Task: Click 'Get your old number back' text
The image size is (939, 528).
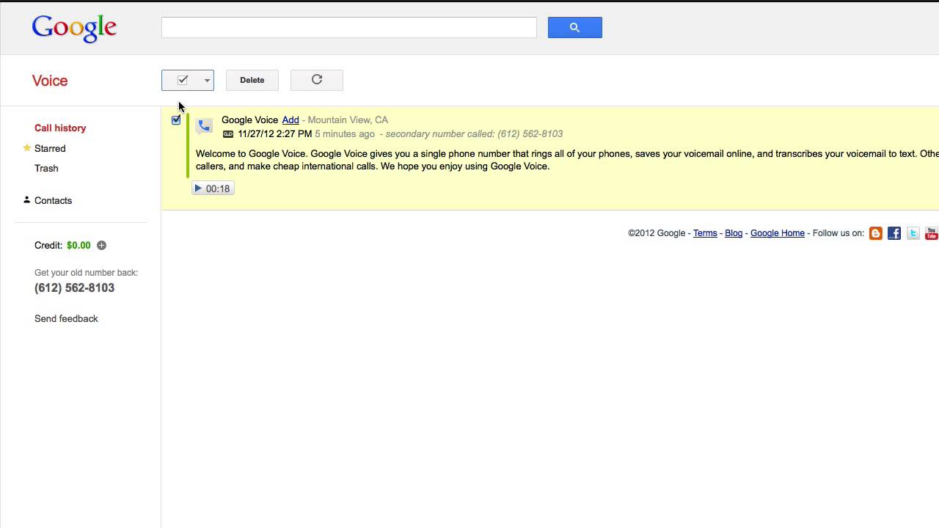Action: tap(86, 272)
